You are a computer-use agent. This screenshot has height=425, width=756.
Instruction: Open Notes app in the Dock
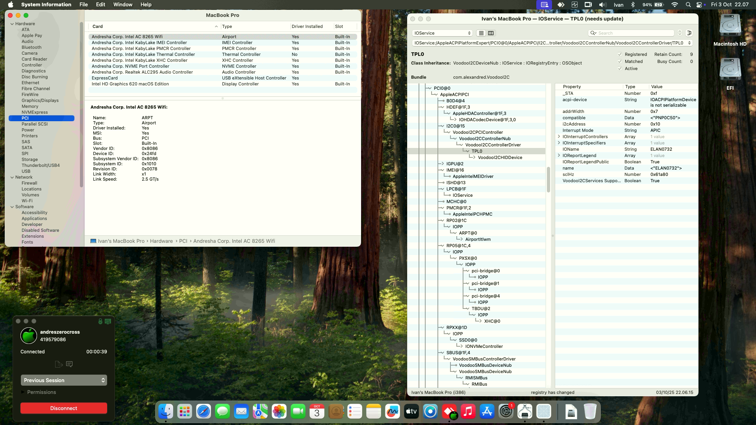click(x=374, y=412)
